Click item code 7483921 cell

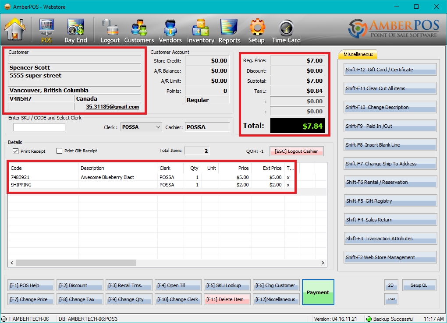point(43,177)
